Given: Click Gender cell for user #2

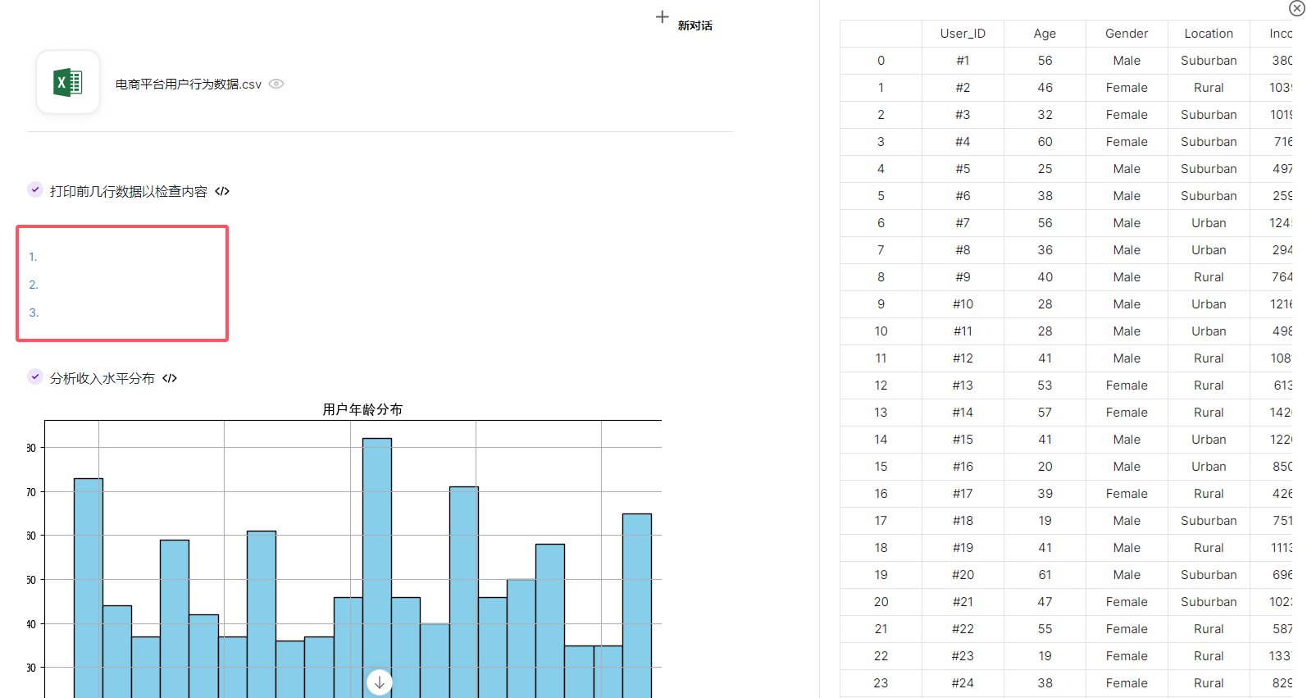Looking at the screenshot, I should tap(1127, 88).
